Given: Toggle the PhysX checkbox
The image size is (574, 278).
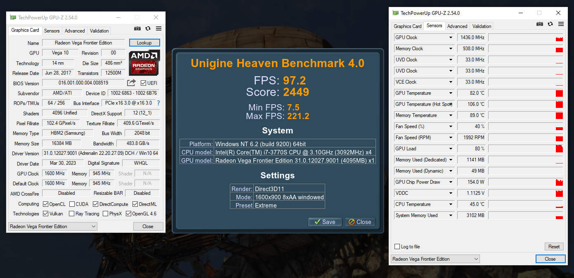Looking at the screenshot, I should 106,214.
